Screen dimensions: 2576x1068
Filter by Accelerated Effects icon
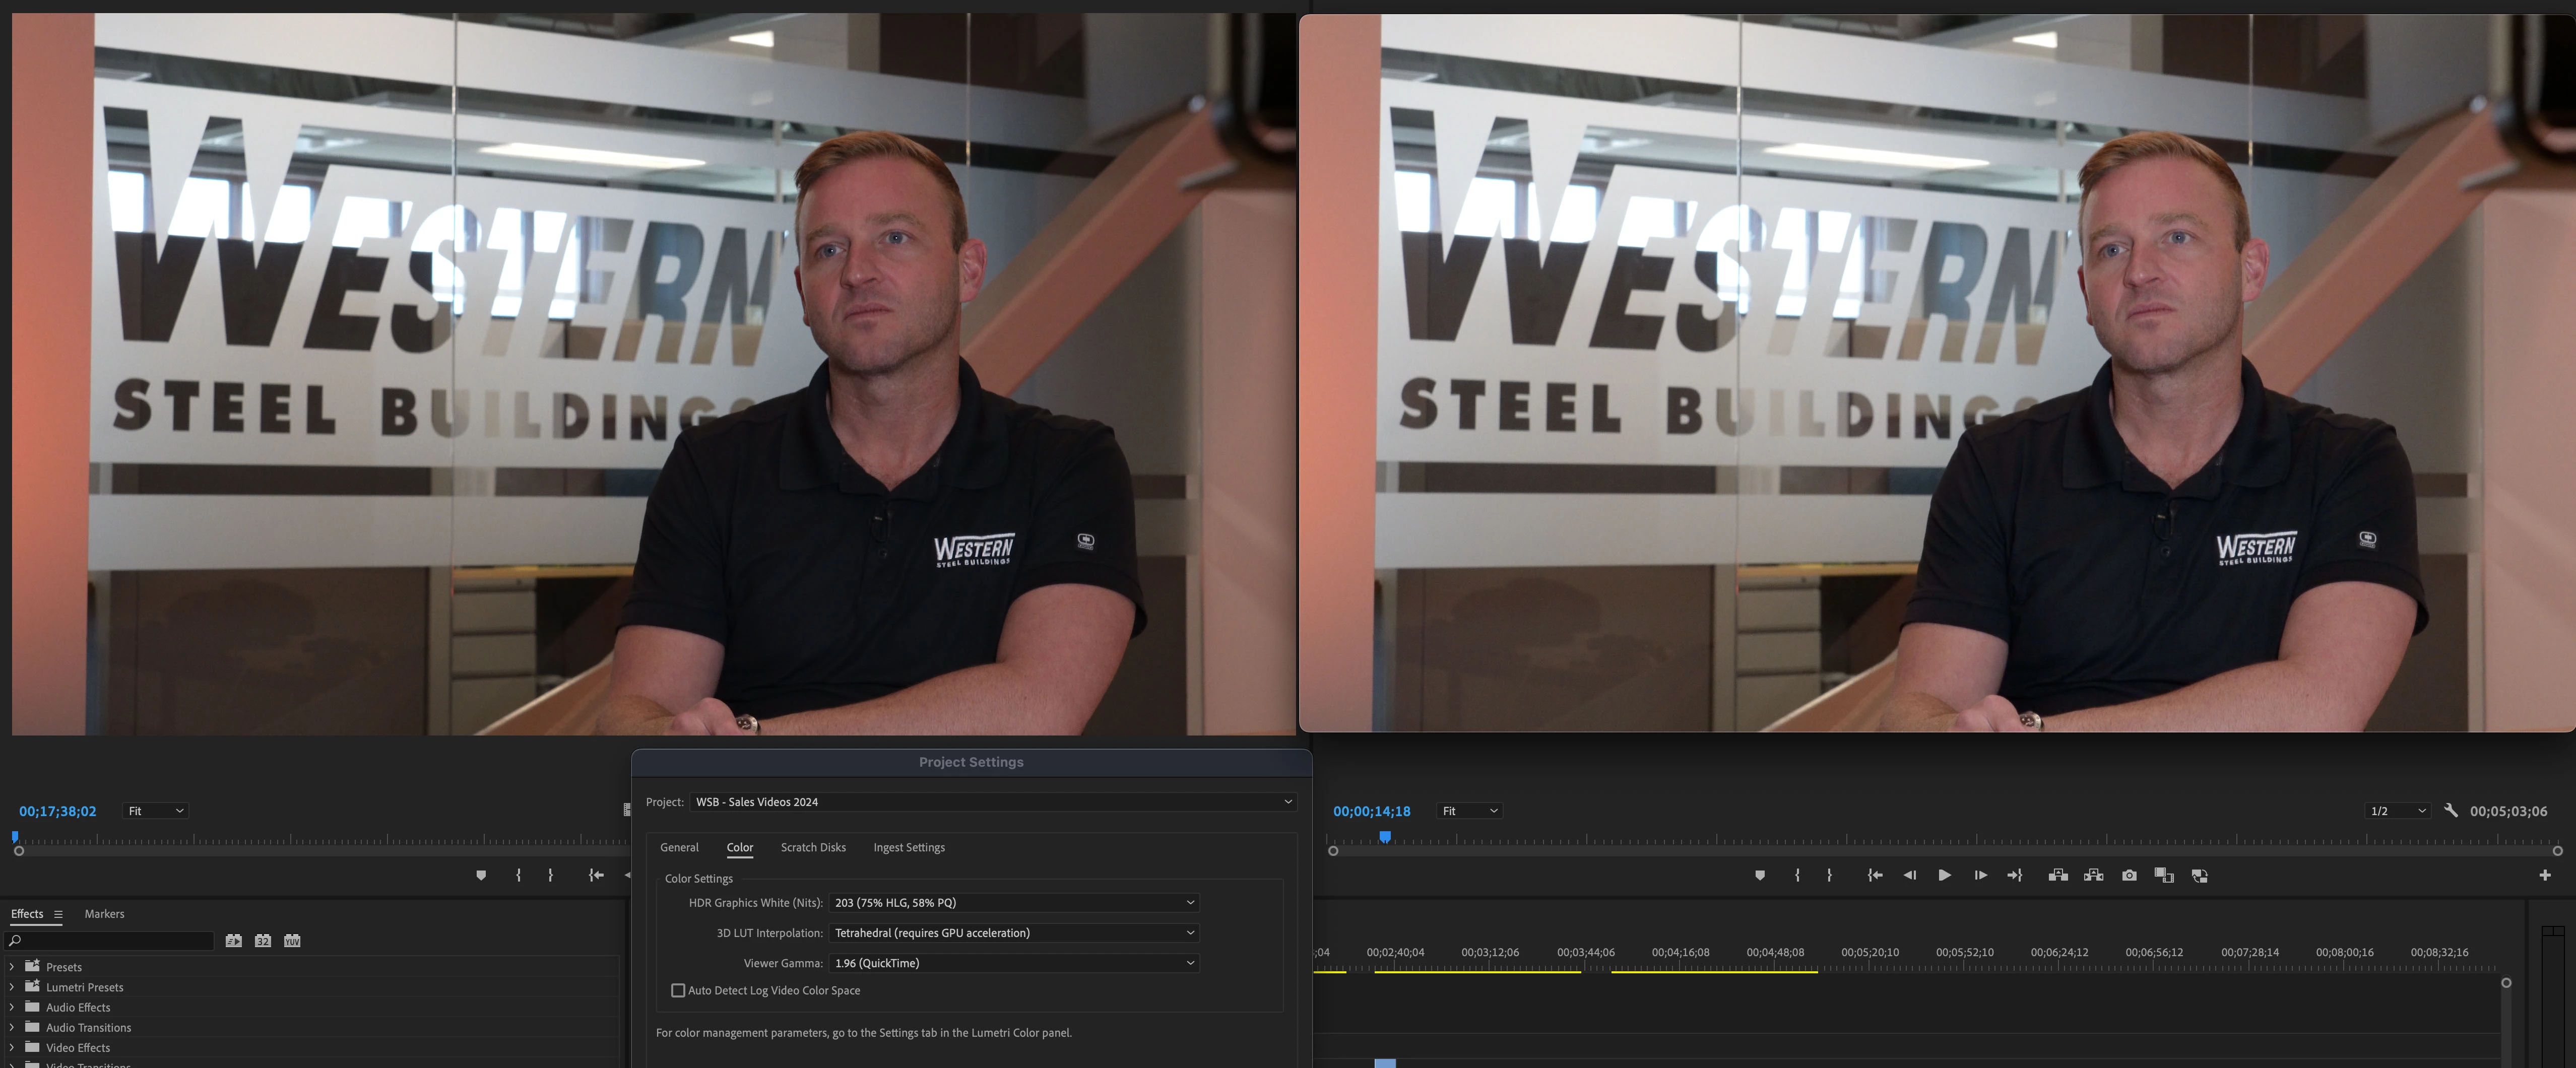233,940
